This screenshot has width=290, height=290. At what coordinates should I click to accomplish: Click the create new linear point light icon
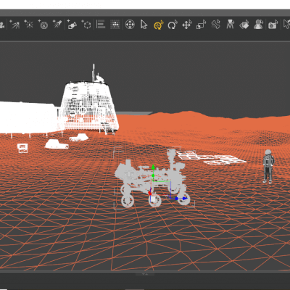(72, 25)
